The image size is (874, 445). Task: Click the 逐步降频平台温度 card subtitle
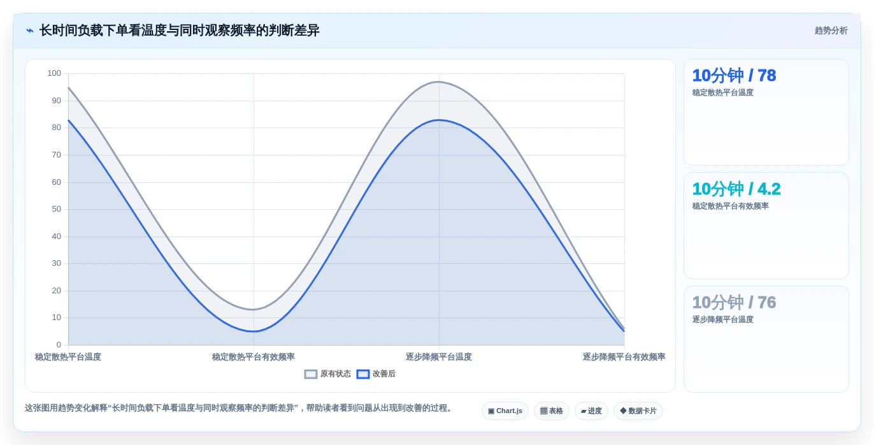point(723,319)
